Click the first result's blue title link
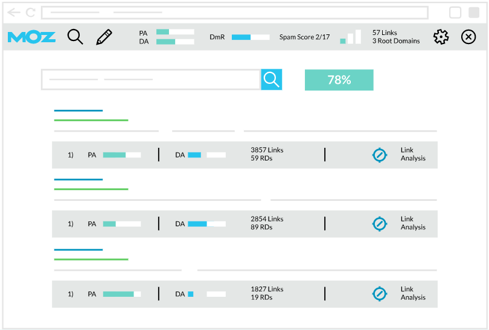The width and height of the screenshot is (489, 330). tap(78, 110)
